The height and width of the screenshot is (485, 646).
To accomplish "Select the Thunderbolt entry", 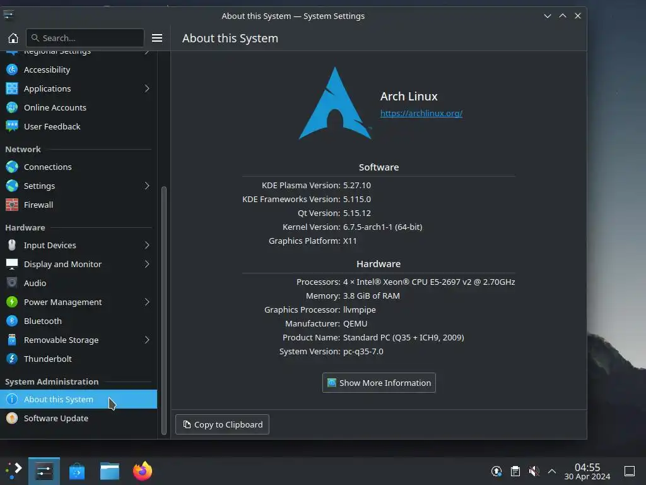I will point(78,359).
